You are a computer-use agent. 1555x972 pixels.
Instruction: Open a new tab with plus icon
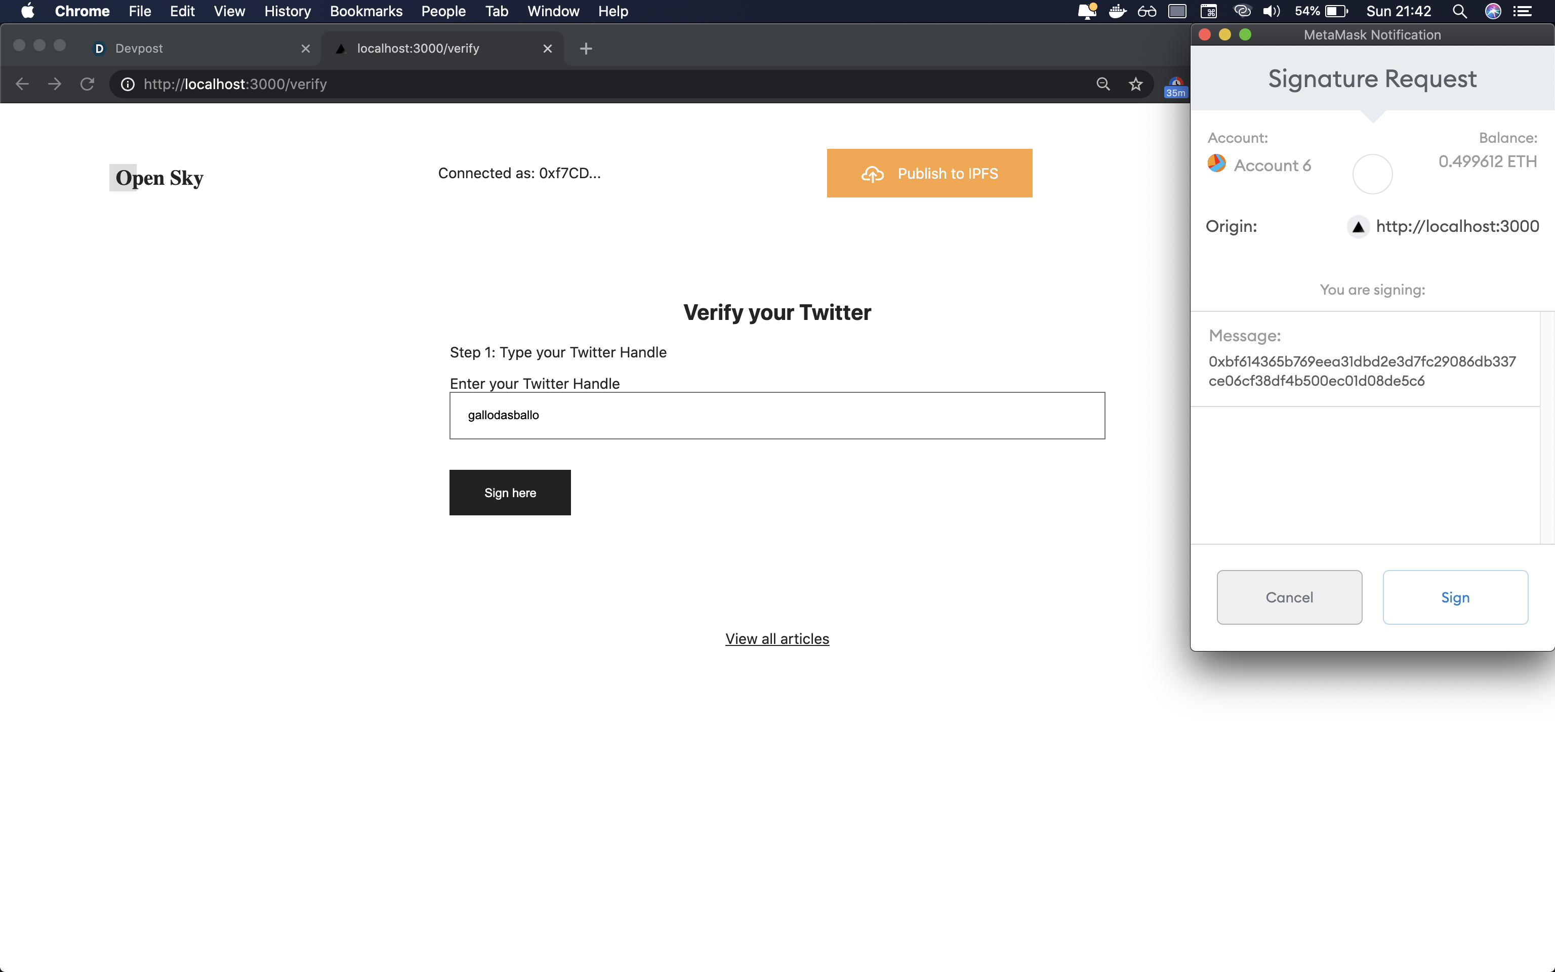click(x=585, y=48)
